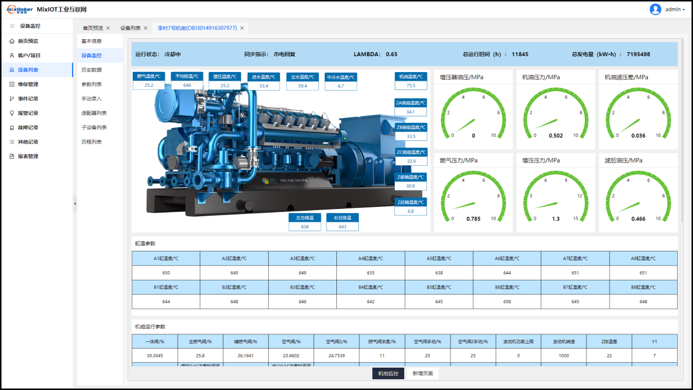Screen dimensions: 693x390
Task: Click the 机组监控 button
Action: [x=388, y=374]
